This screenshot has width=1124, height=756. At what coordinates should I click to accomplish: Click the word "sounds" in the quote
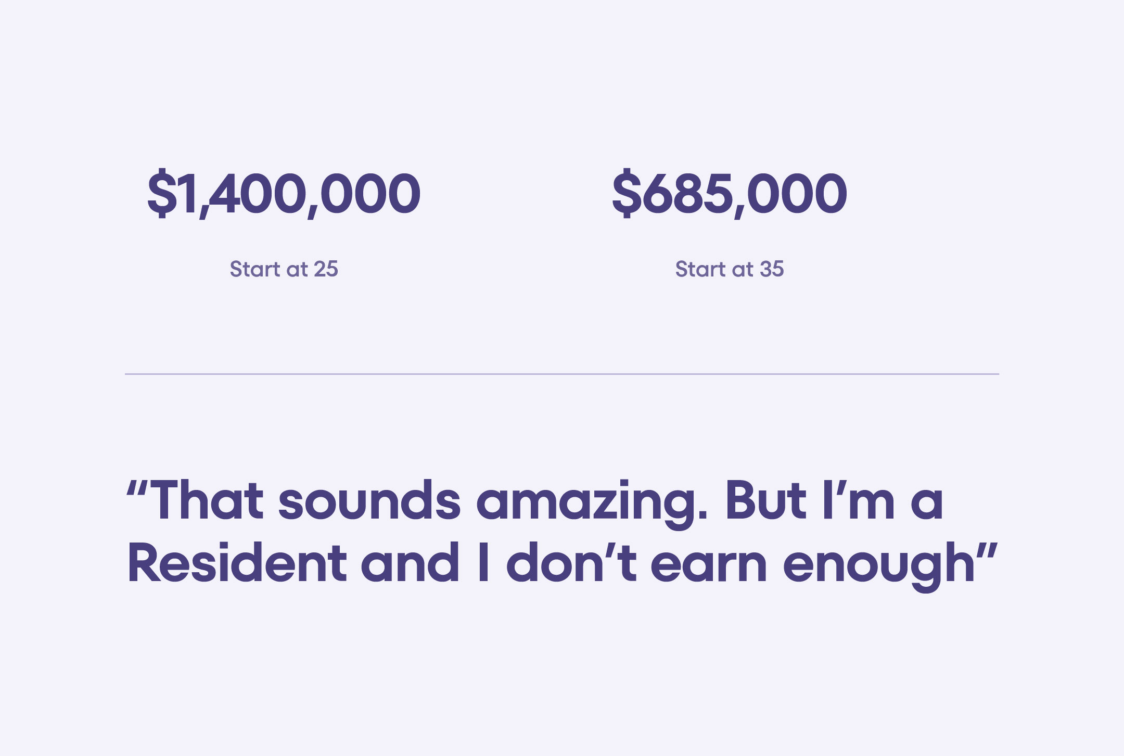pos(369,500)
